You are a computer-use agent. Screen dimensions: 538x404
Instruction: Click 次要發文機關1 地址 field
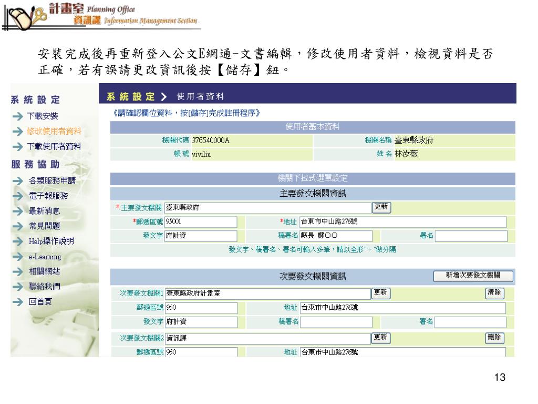(403, 308)
